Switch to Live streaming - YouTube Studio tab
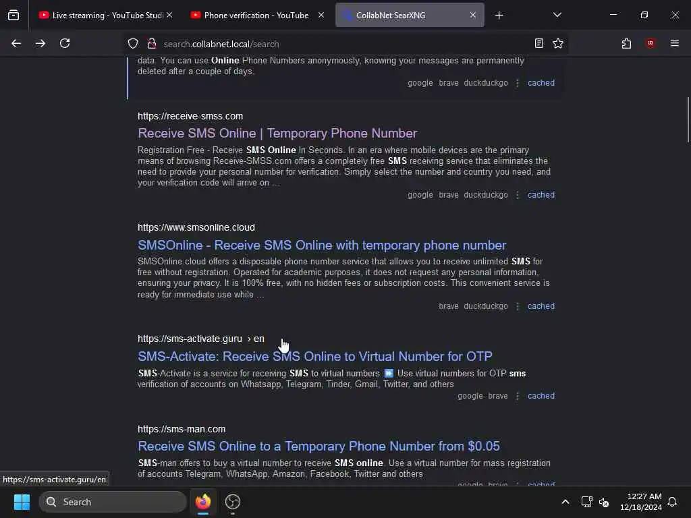 101,15
